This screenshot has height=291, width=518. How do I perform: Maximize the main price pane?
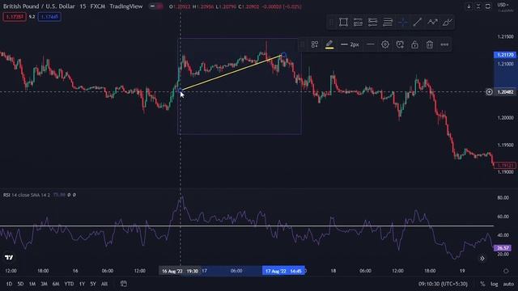(x=488, y=6)
